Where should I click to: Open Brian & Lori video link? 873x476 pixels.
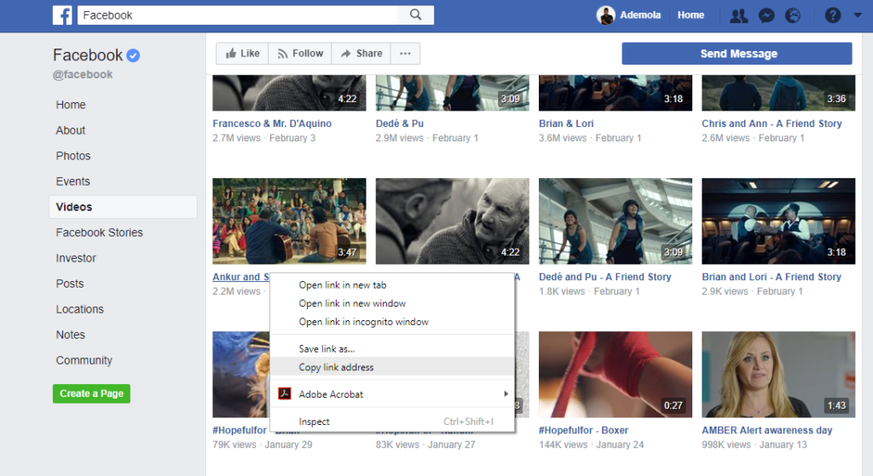(x=566, y=123)
